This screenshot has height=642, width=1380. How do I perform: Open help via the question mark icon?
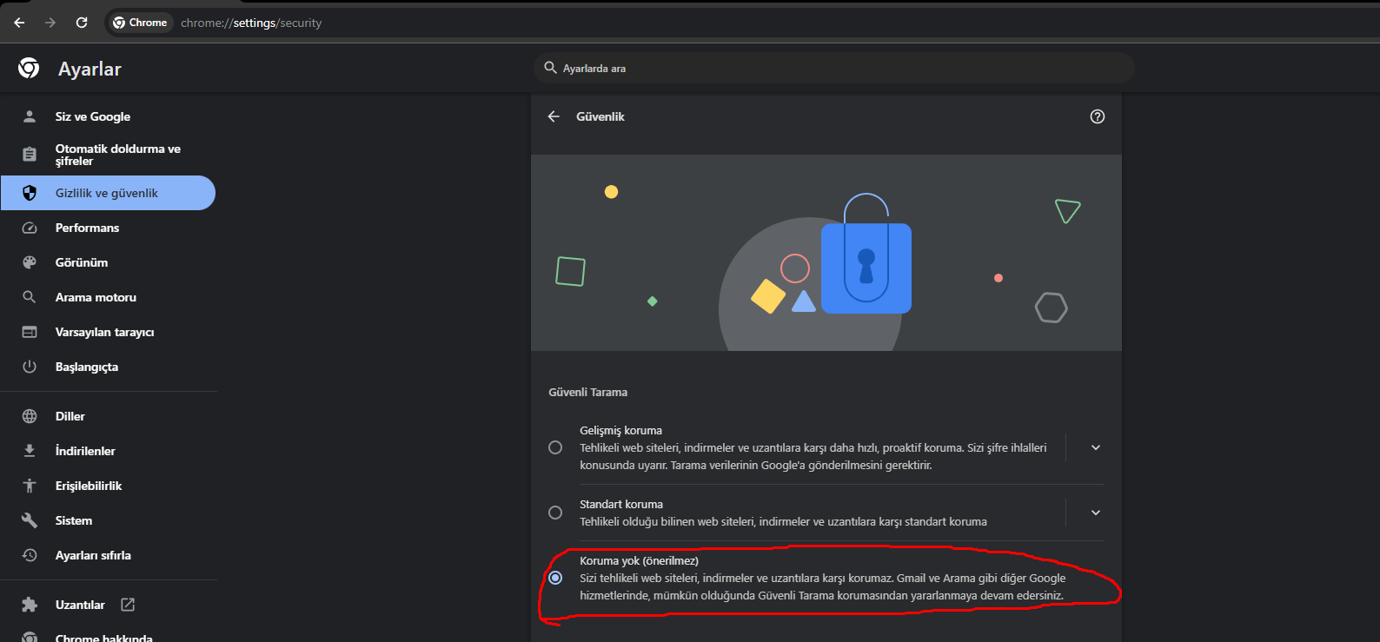pos(1098,116)
